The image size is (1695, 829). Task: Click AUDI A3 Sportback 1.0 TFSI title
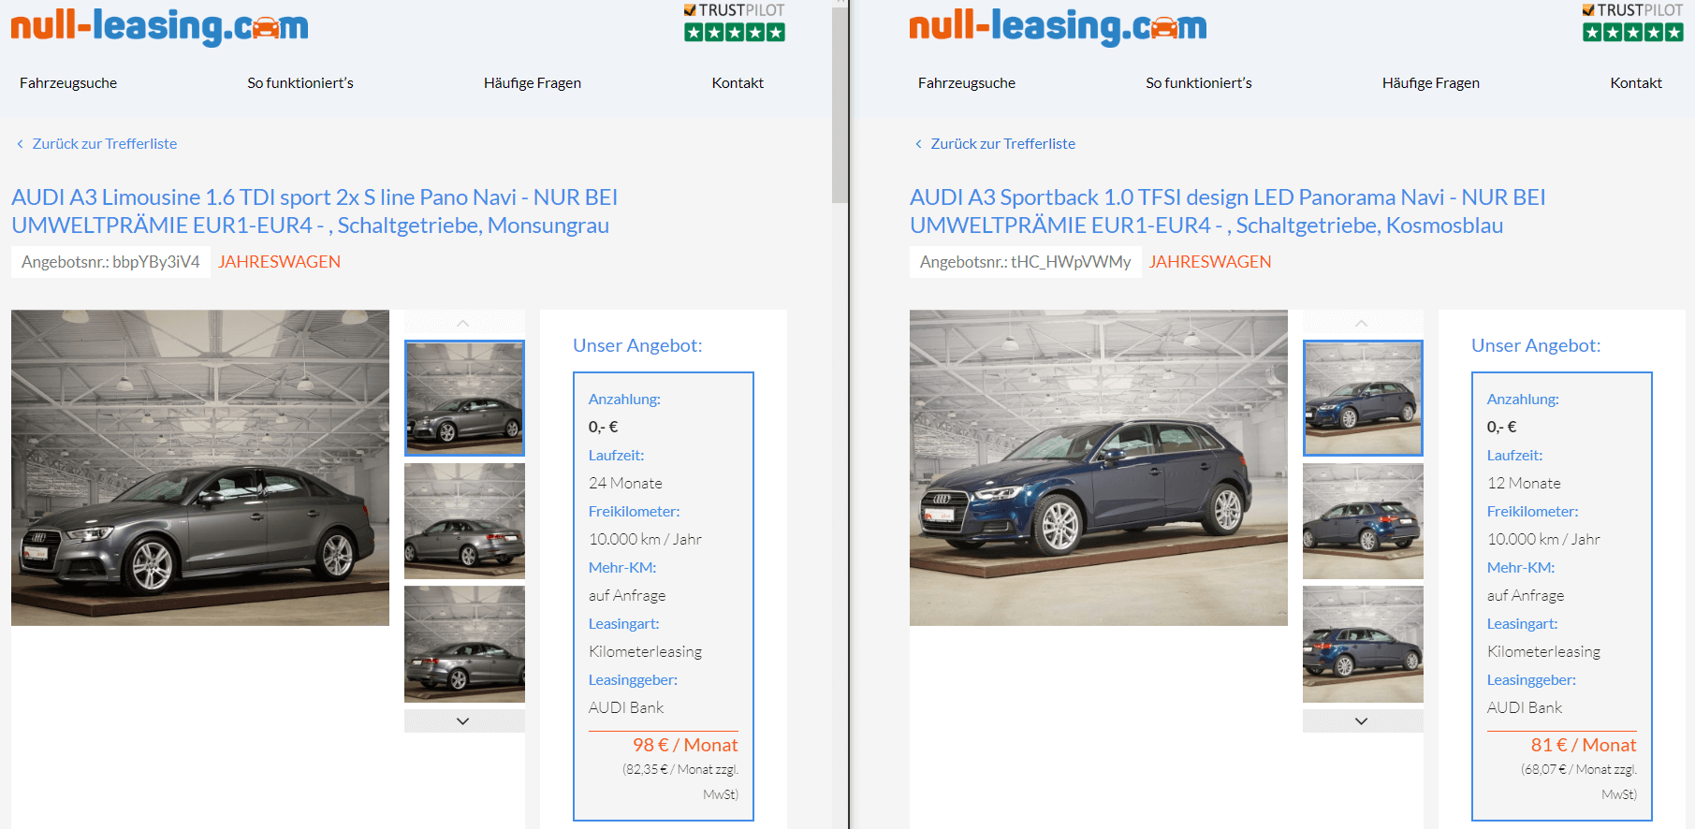click(1227, 211)
